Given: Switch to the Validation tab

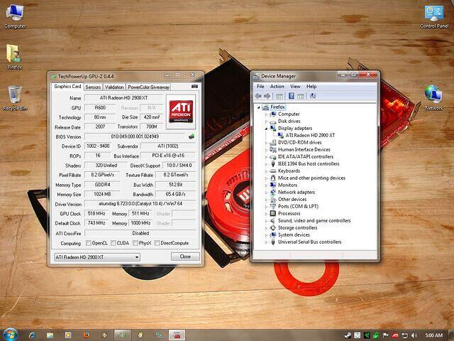Looking at the screenshot, I should coord(114,87).
